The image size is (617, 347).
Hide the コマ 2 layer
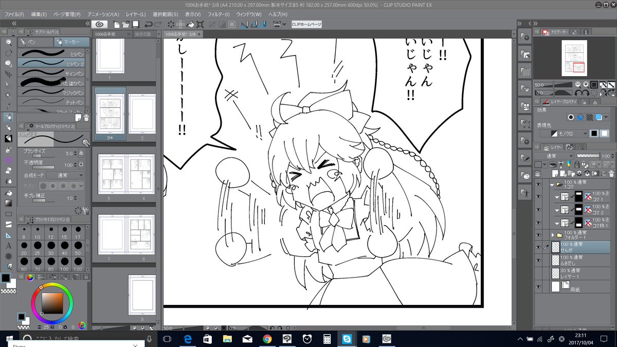tap(538, 210)
